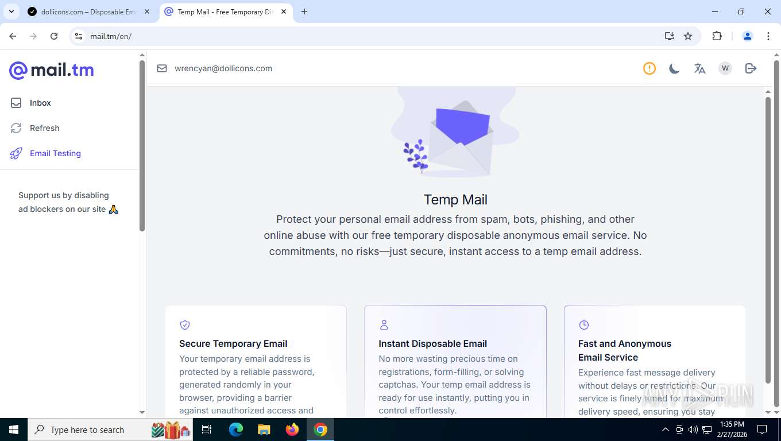Screen dimensions: 781x441
Task: Click the logout arrow icon
Action: click(x=751, y=68)
